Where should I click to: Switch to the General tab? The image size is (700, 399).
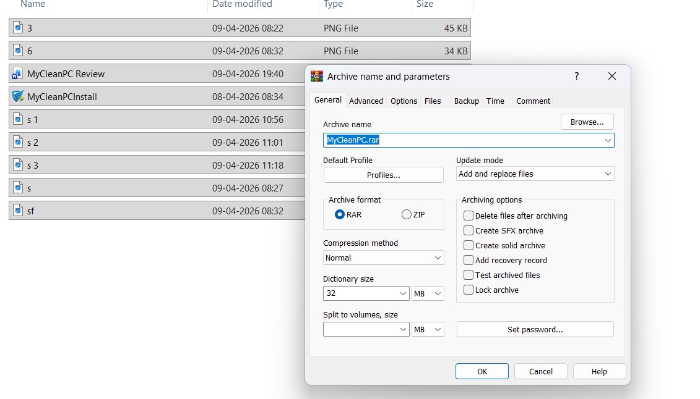point(327,100)
